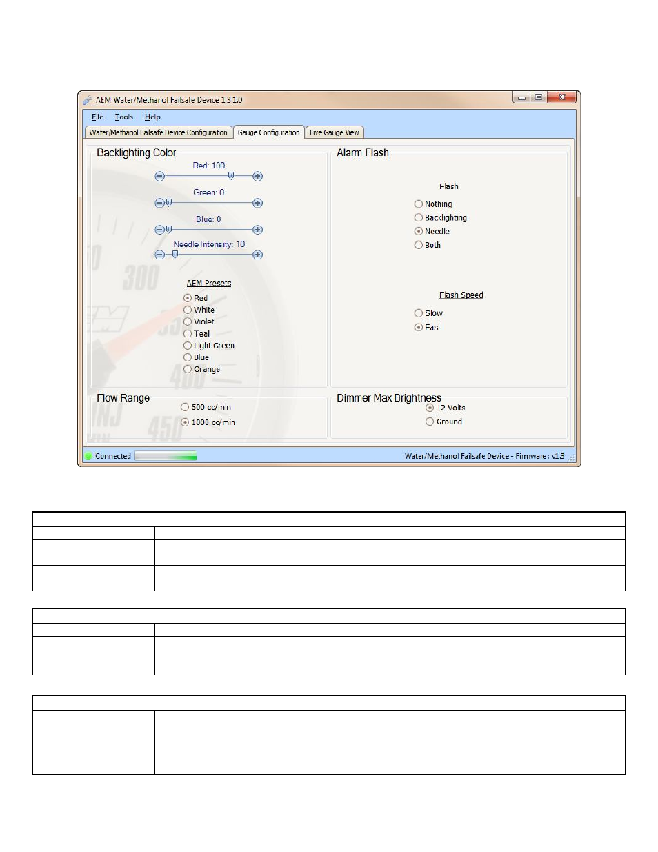Image resolution: width=658 pixels, height=852 pixels.
Task: Click the Red slider plus icon
Action: point(258,177)
